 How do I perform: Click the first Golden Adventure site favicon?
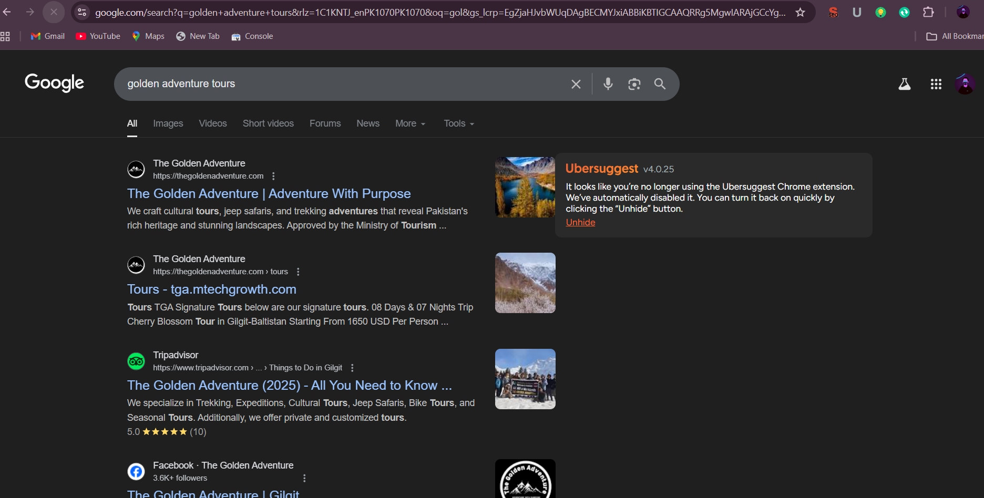pos(136,169)
